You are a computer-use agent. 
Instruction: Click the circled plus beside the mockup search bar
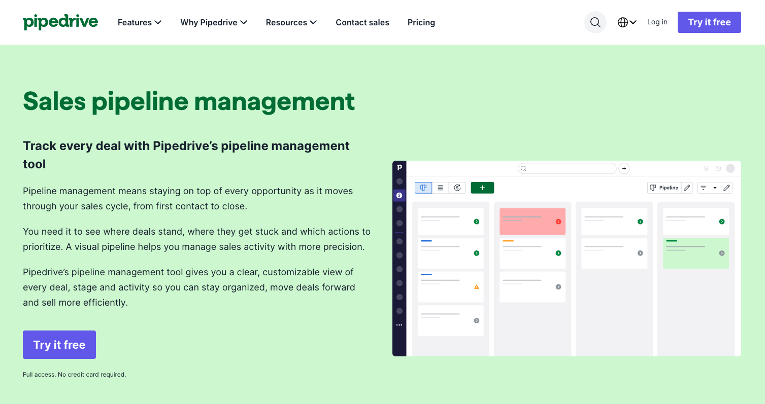coord(624,168)
